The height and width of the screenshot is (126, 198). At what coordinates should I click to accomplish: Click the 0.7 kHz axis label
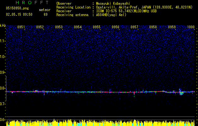[x=3, y=104]
